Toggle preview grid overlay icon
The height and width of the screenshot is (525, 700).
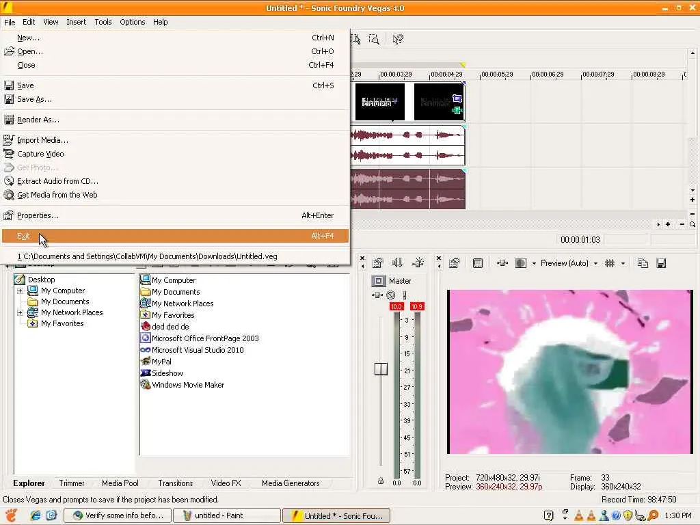click(610, 263)
